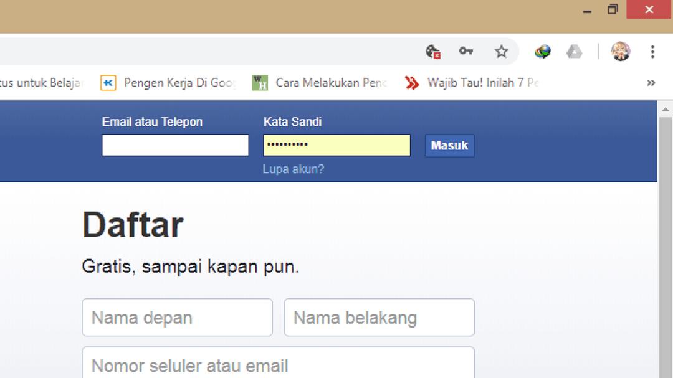The width and height of the screenshot is (673, 378).
Task: Restore down the browser window
Action: click(613, 9)
